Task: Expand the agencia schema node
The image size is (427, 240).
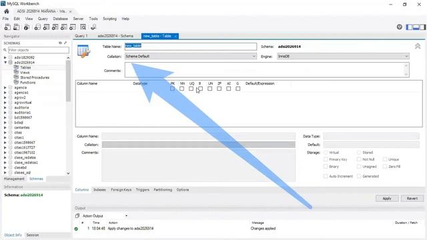Action: [x=5, y=87]
